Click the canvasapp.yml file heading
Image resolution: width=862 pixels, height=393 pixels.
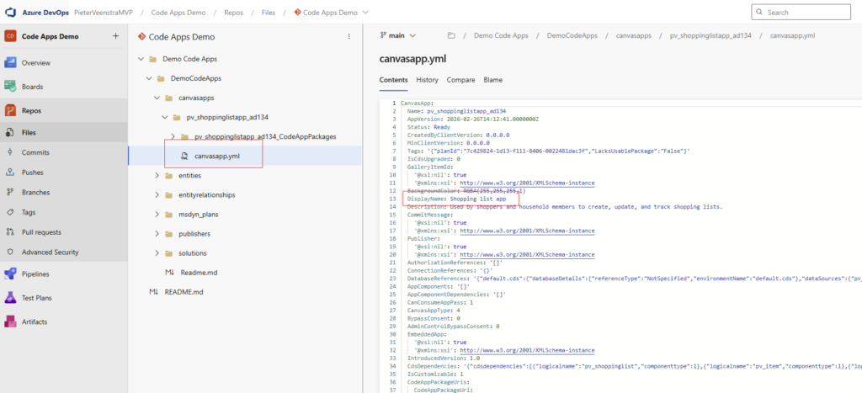pyautogui.click(x=412, y=59)
